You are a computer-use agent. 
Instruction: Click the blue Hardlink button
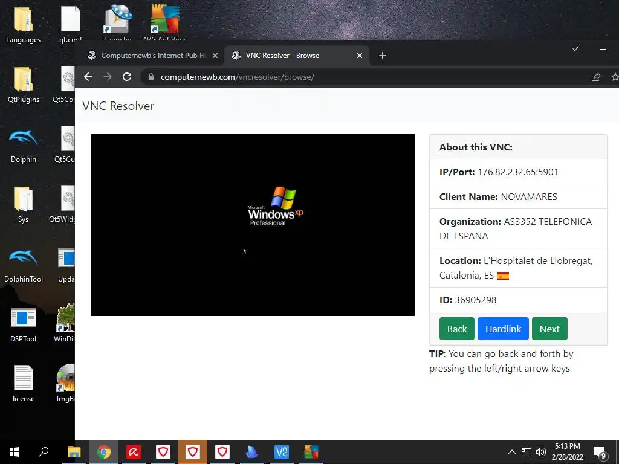pyautogui.click(x=503, y=329)
